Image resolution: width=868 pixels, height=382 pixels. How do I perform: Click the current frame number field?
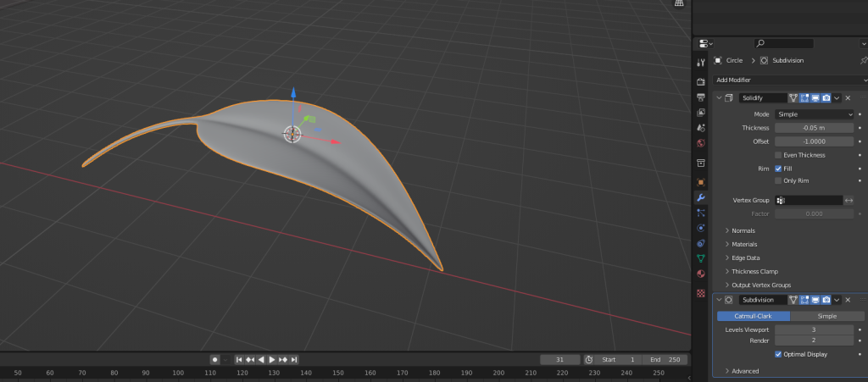click(560, 360)
